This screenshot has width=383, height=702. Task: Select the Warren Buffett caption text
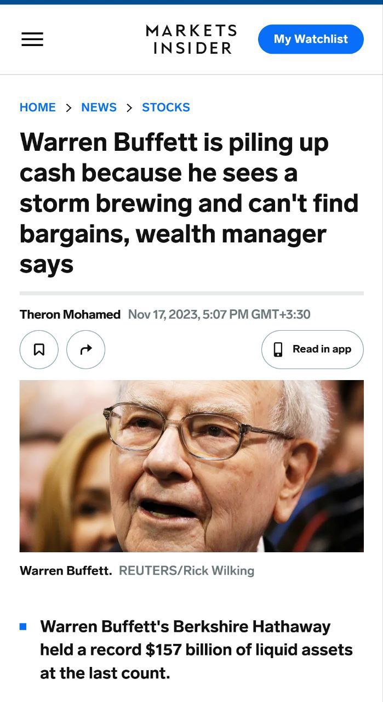(66, 571)
